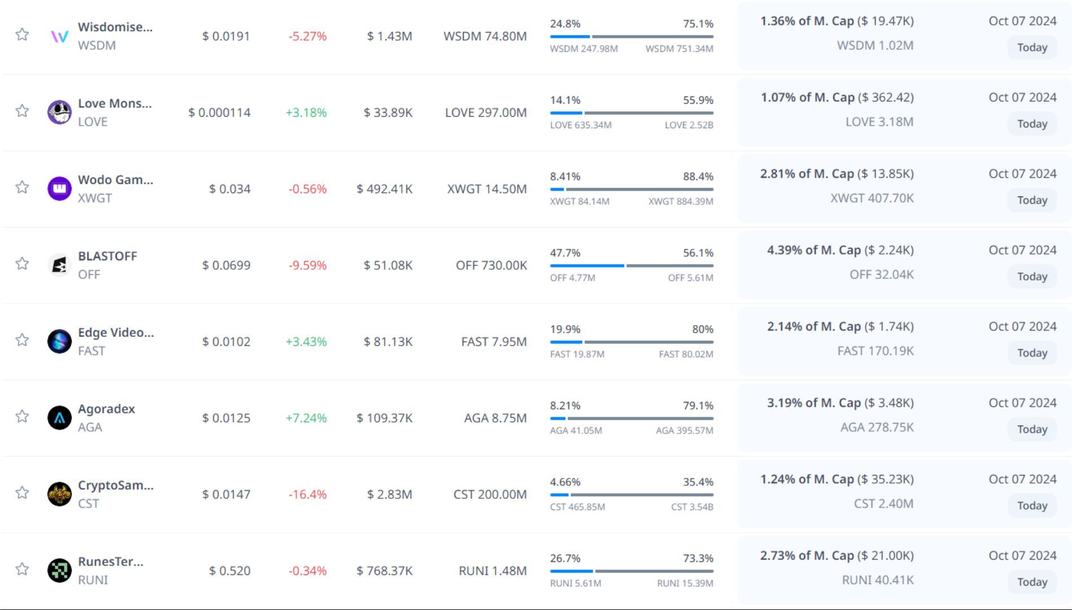Add RunesTerminal to watchlist via star
Viewport: 1072px width, 610px height.
coord(22,569)
